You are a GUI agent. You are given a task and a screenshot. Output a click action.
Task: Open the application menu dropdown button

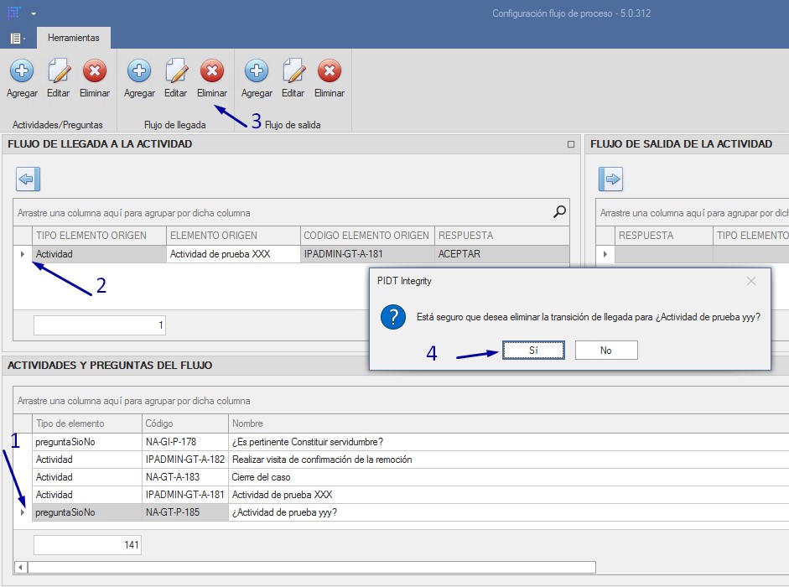tap(17, 38)
